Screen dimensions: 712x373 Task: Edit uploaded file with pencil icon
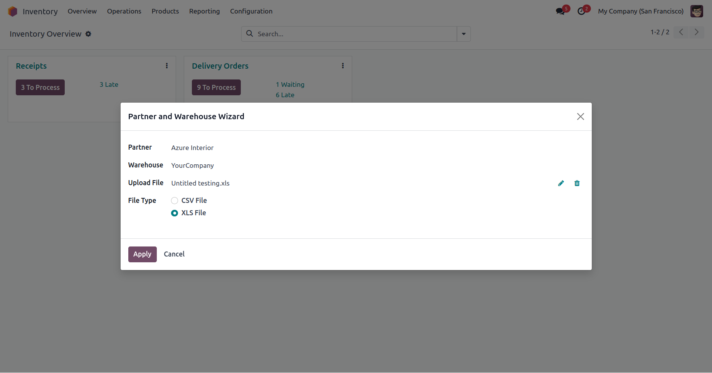click(x=561, y=183)
